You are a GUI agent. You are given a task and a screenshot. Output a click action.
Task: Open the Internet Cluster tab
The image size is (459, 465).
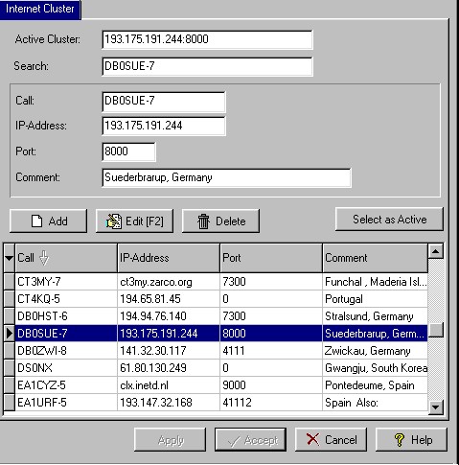40,9
